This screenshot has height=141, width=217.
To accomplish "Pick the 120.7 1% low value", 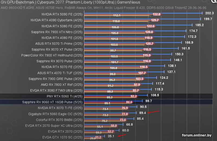I will point(149,44).
